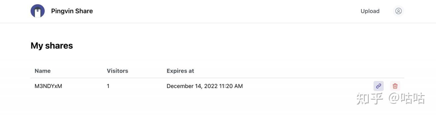436x116 pixels.
Task: Click the @咕咕 watermark handle
Action: pyautogui.click(x=406, y=99)
